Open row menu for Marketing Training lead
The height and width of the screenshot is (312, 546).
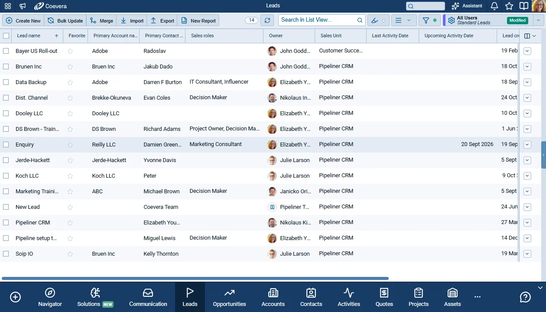coord(527,192)
